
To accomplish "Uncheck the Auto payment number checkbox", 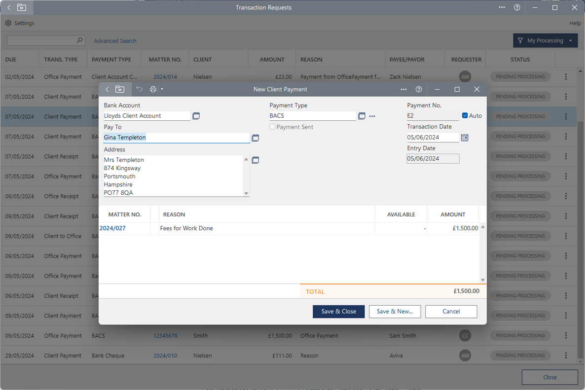I will [465, 115].
